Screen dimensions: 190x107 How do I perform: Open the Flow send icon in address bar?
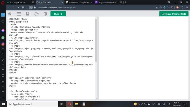[x=168, y=7]
